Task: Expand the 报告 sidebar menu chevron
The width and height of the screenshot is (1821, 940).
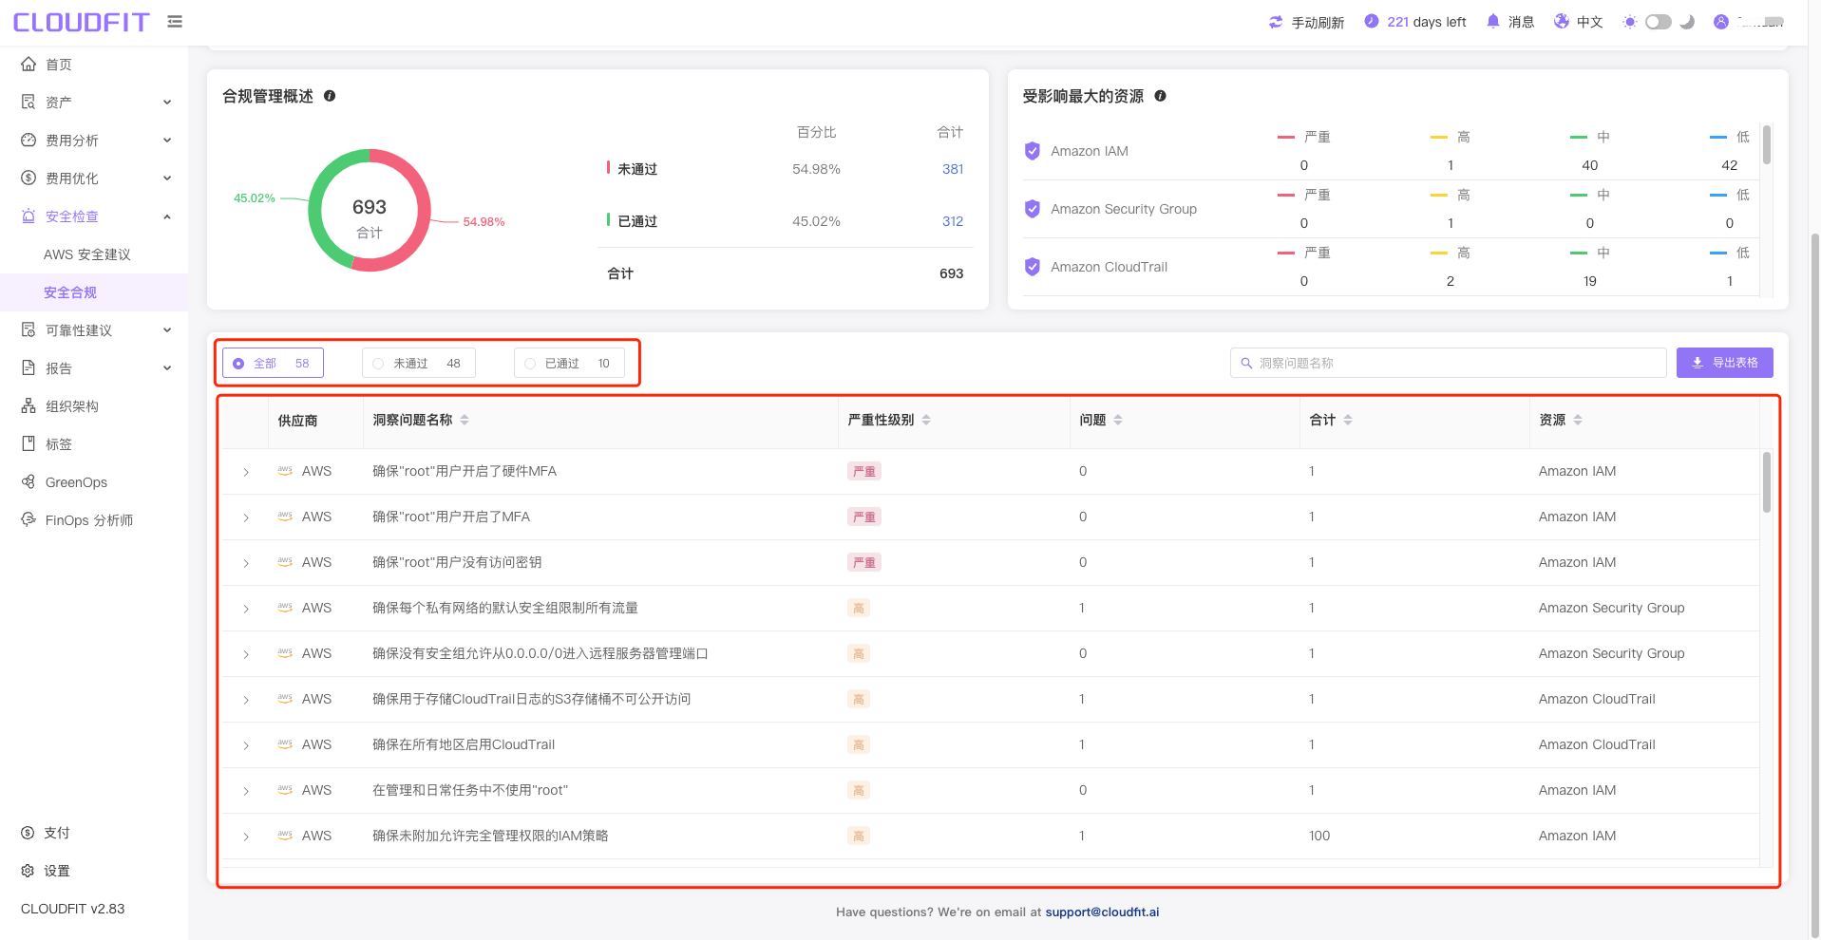Action: [167, 368]
